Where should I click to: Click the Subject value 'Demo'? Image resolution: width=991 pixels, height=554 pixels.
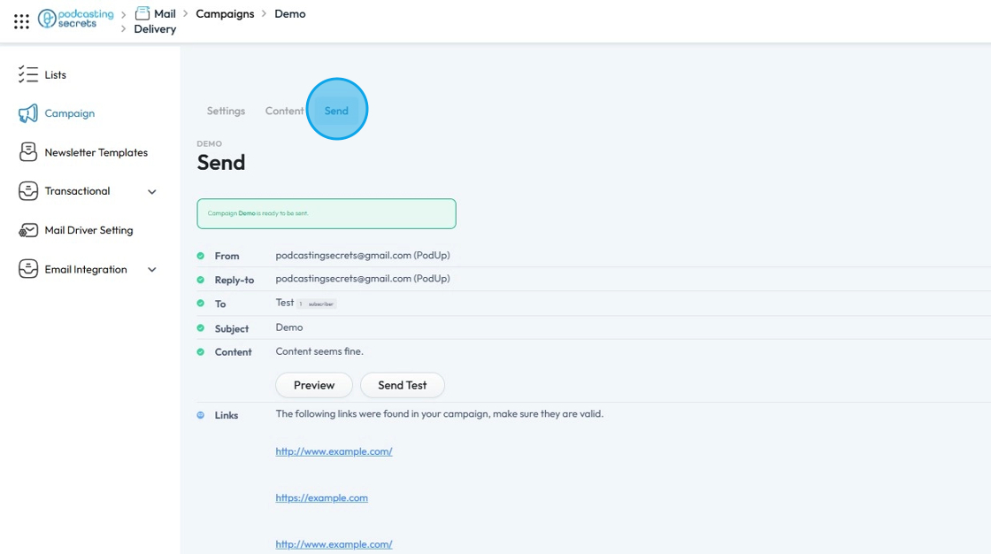288,327
